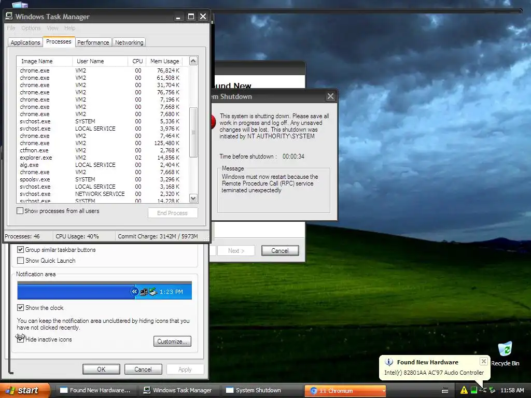Switch to the Processes tab
The width and height of the screenshot is (531, 398).
[x=59, y=41]
